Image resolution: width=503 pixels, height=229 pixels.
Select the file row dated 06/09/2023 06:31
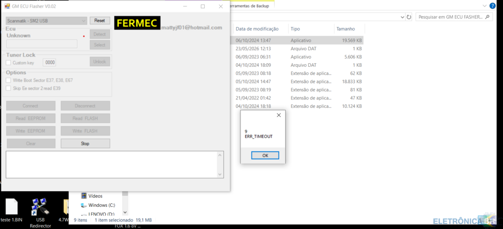(x=297, y=57)
